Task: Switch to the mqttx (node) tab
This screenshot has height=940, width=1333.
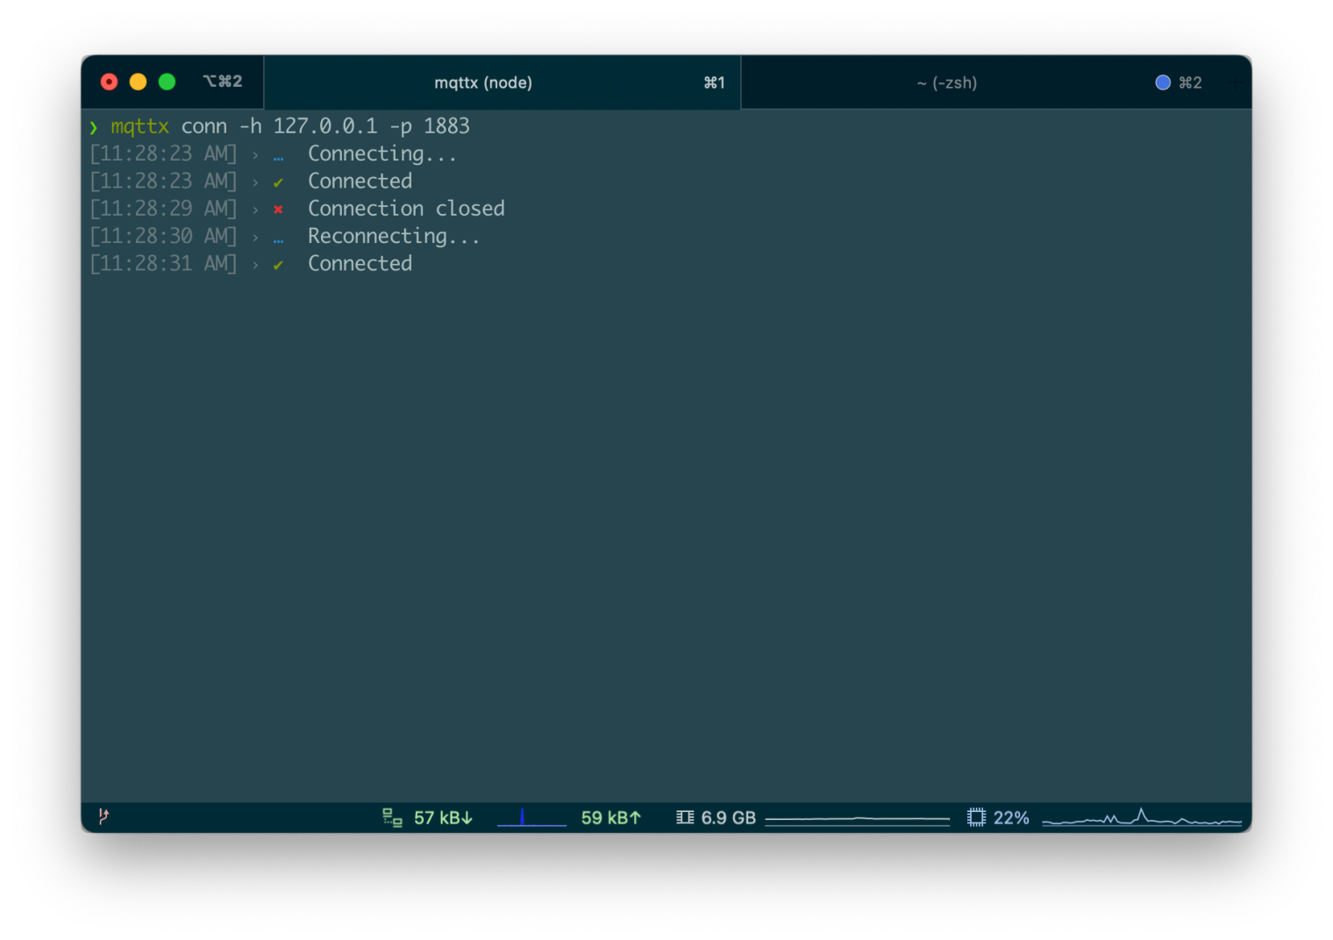Action: pyautogui.click(x=502, y=82)
